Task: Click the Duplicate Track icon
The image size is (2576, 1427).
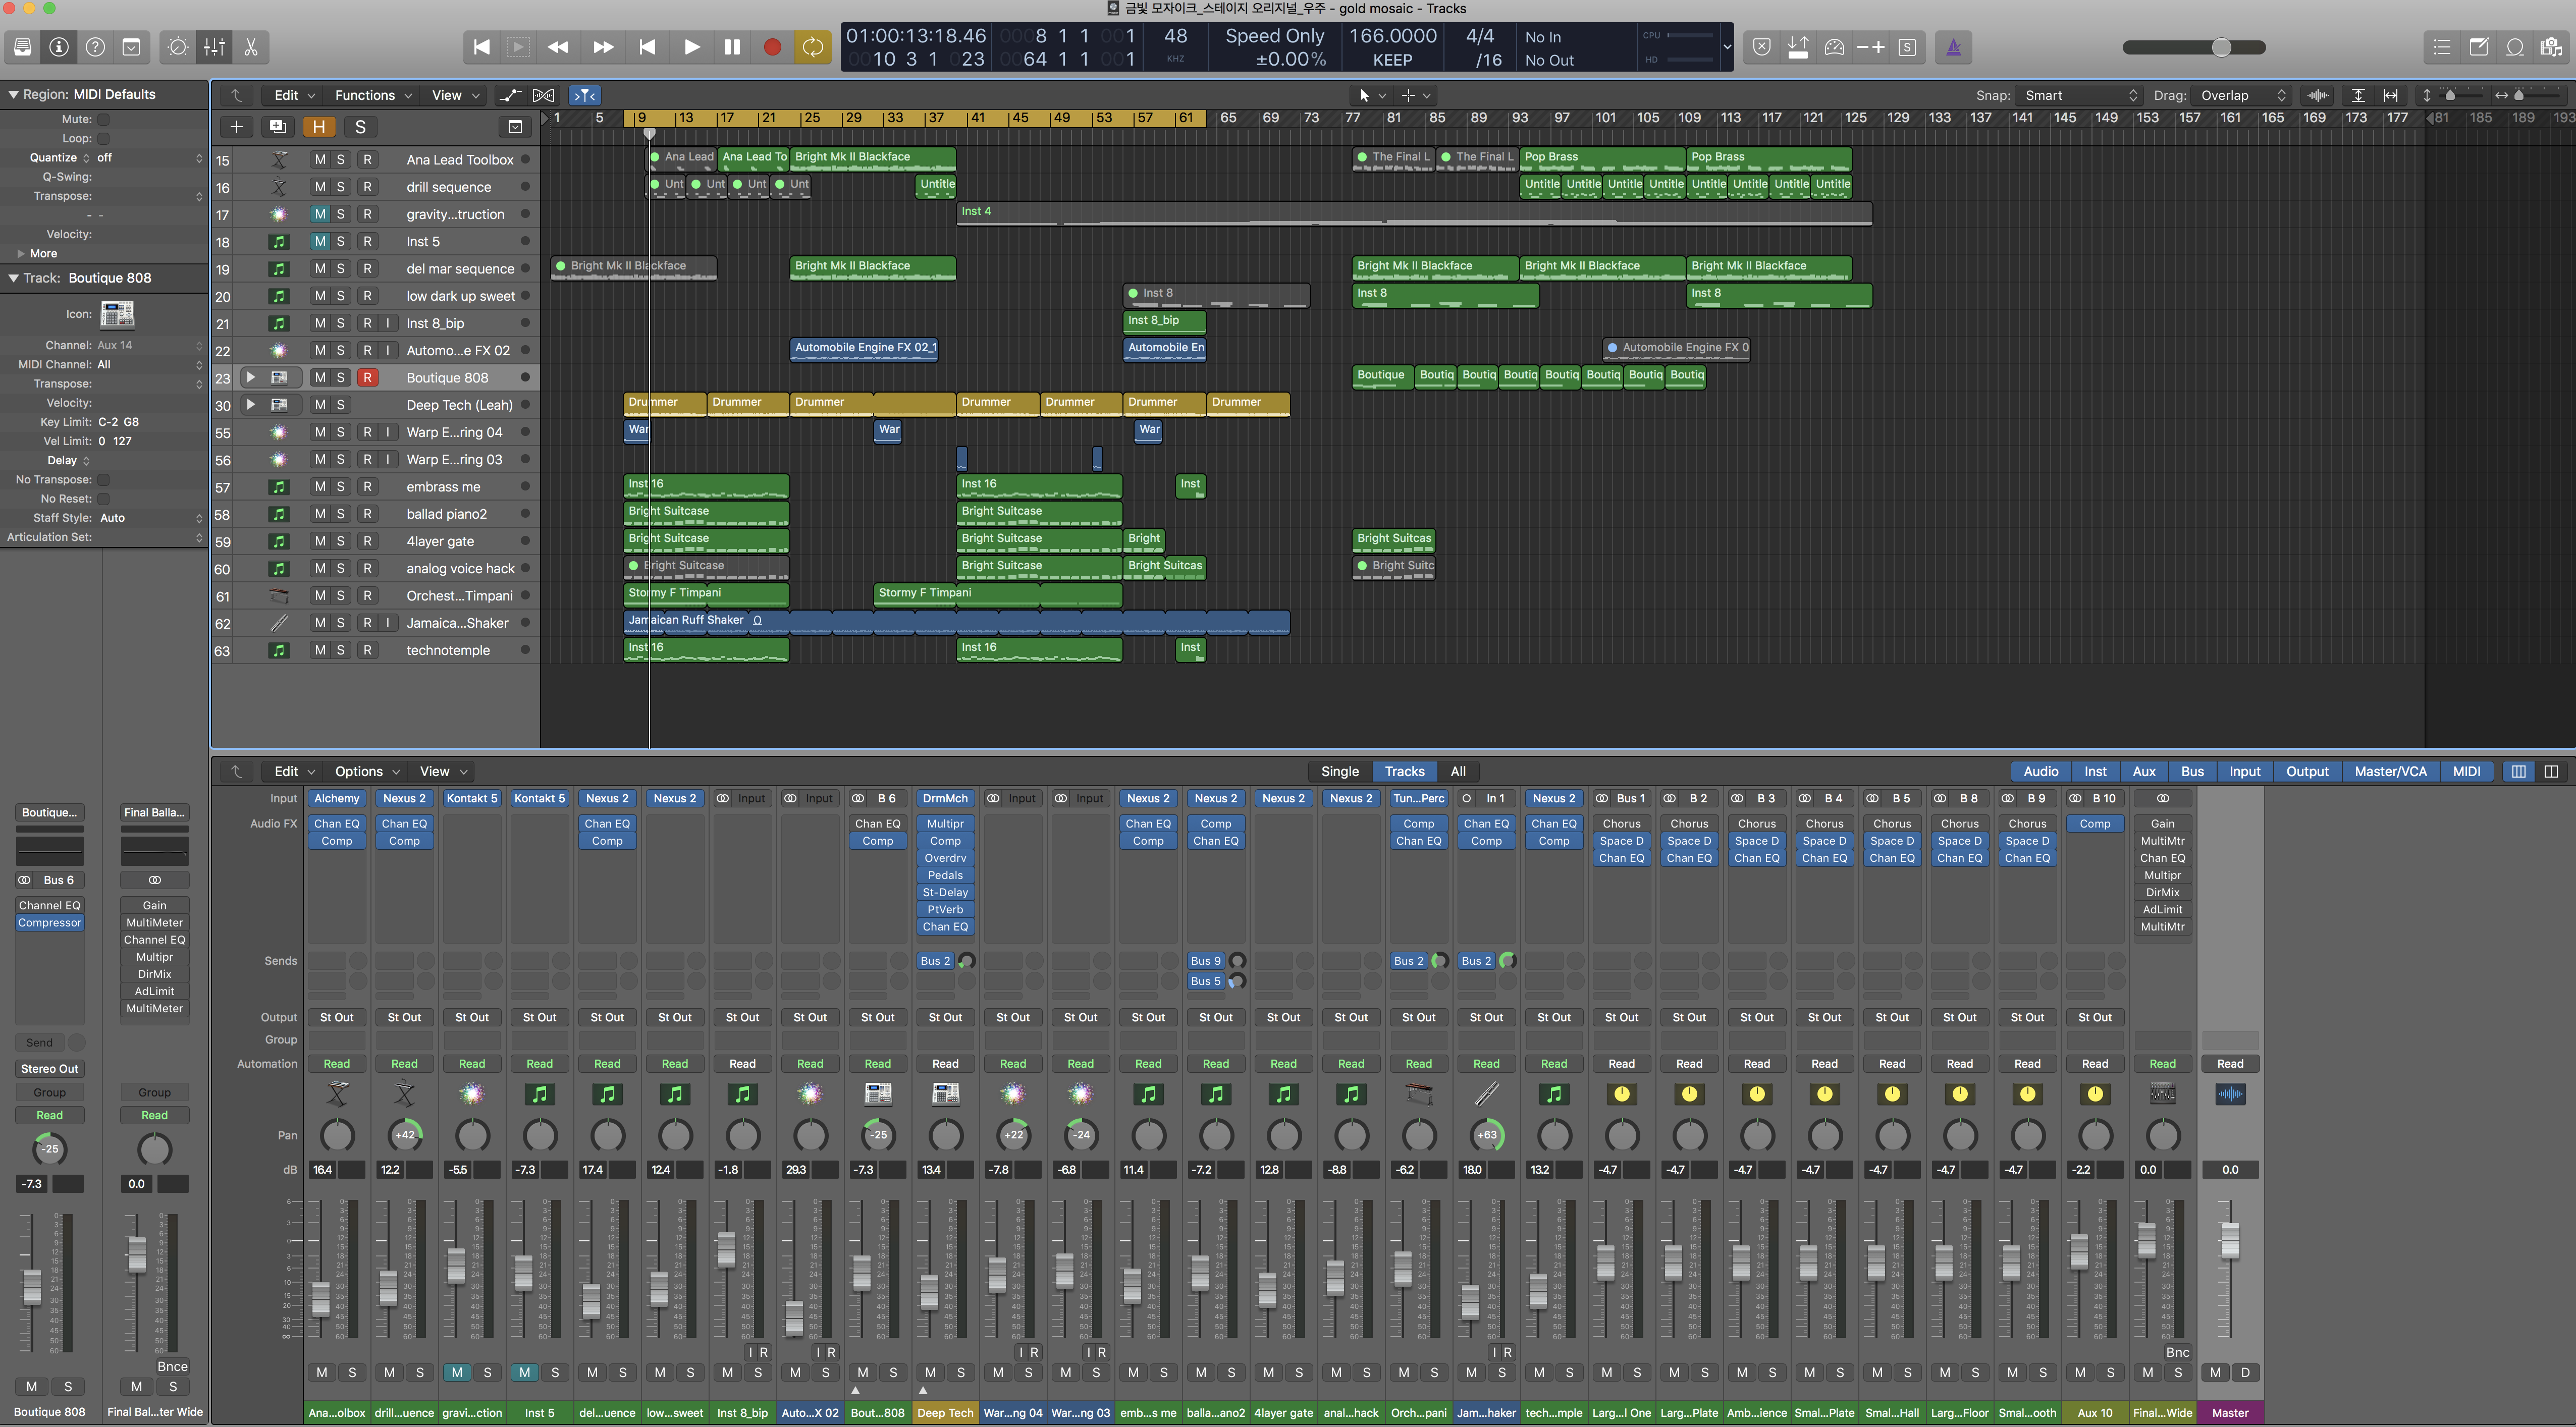Action: 277,127
